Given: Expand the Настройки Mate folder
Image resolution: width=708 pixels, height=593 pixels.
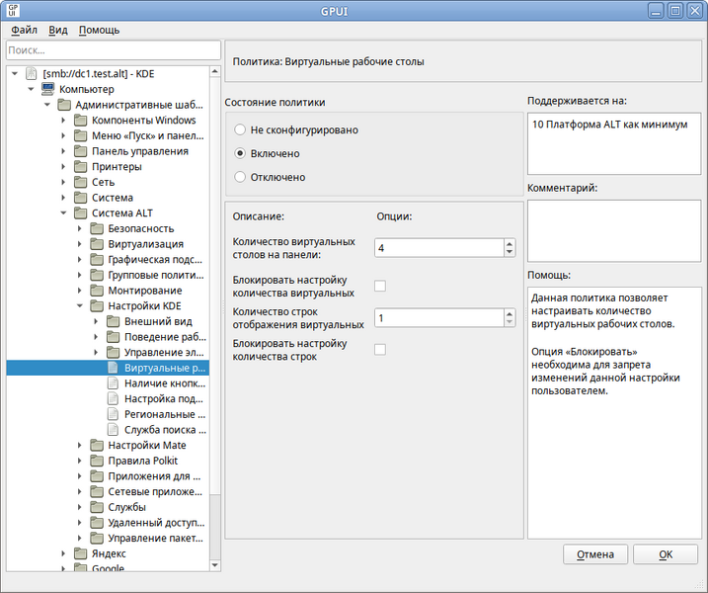Looking at the screenshot, I should (80, 445).
